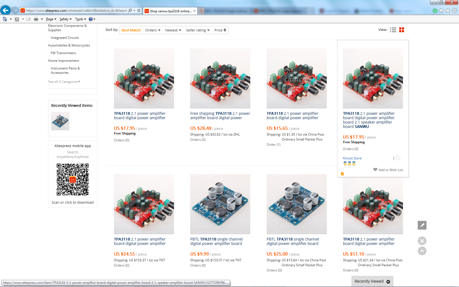The height and width of the screenshot is (287, 459).
Task: Open Electronic Components & Supplies category
Action: pos(67,28)
